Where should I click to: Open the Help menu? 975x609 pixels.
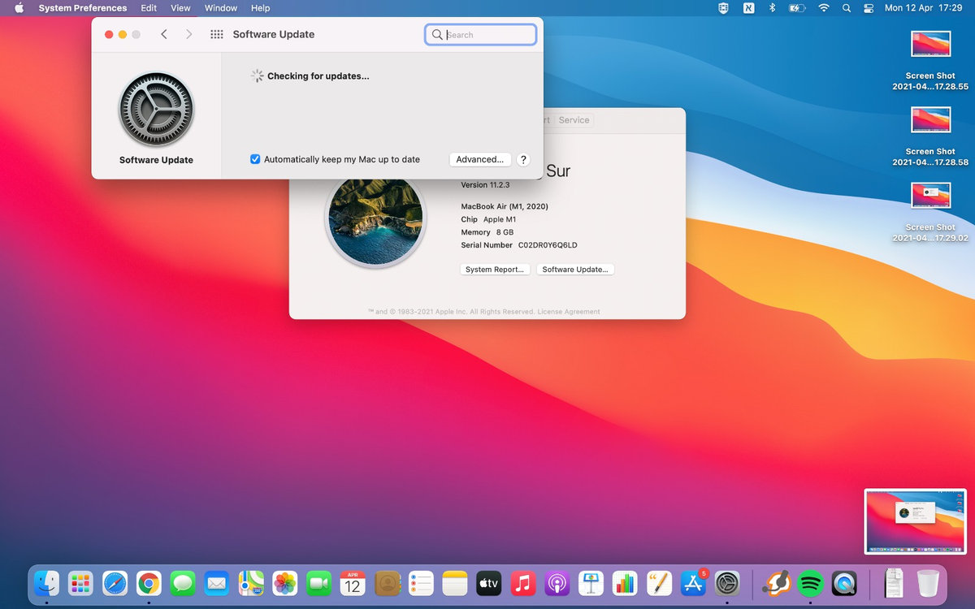(260, 8)
